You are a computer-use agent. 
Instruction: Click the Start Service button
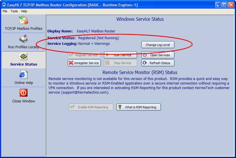[120, 55]
